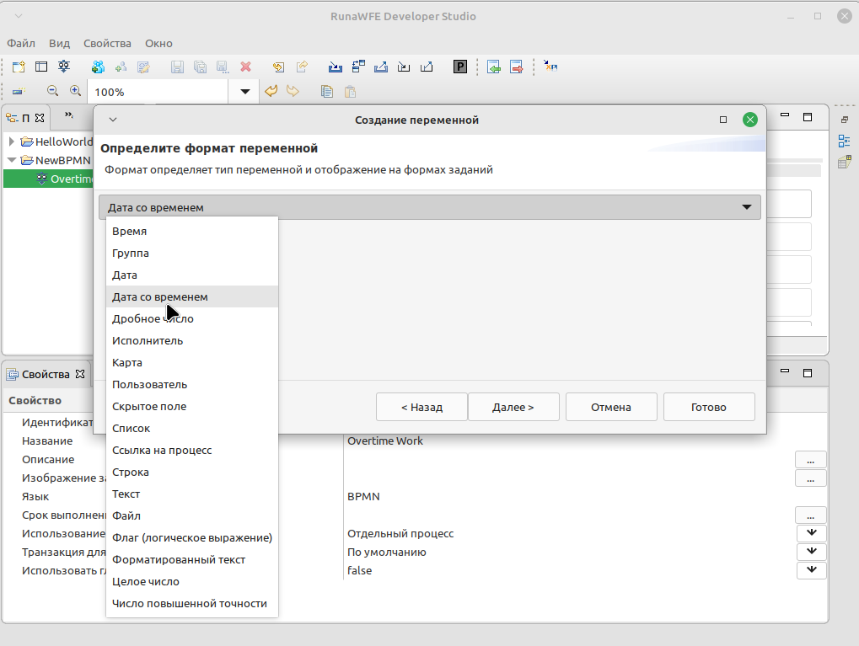Click the black P toolbar icon

(x=460, y=67)
